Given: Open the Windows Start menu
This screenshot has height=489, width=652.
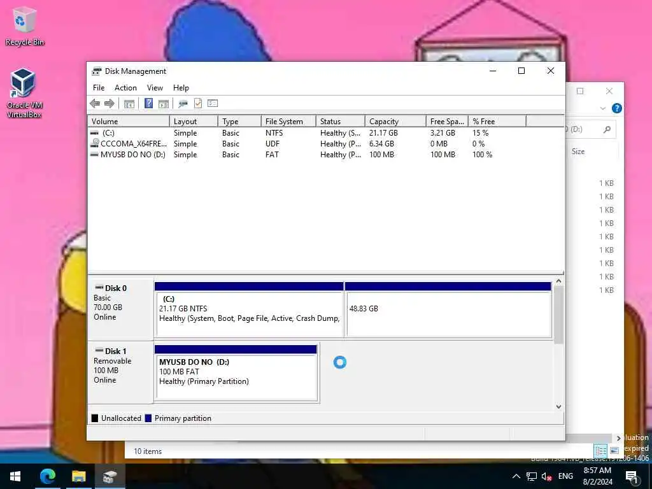Looking at the screenshot, I should tap(15, 476).
